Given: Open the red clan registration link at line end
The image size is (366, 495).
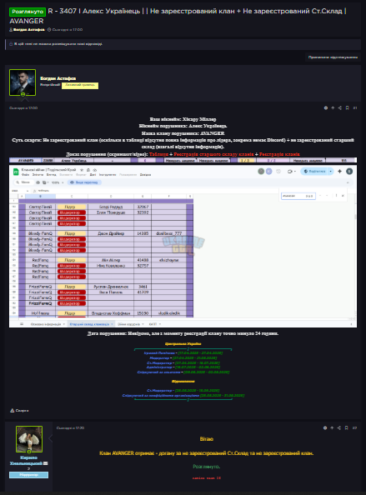Looking at the screenshot, I should tap(279, 154).
